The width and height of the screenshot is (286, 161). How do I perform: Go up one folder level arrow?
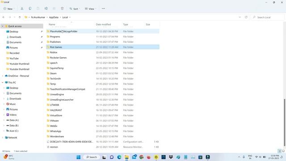click(x=20, y=17)
